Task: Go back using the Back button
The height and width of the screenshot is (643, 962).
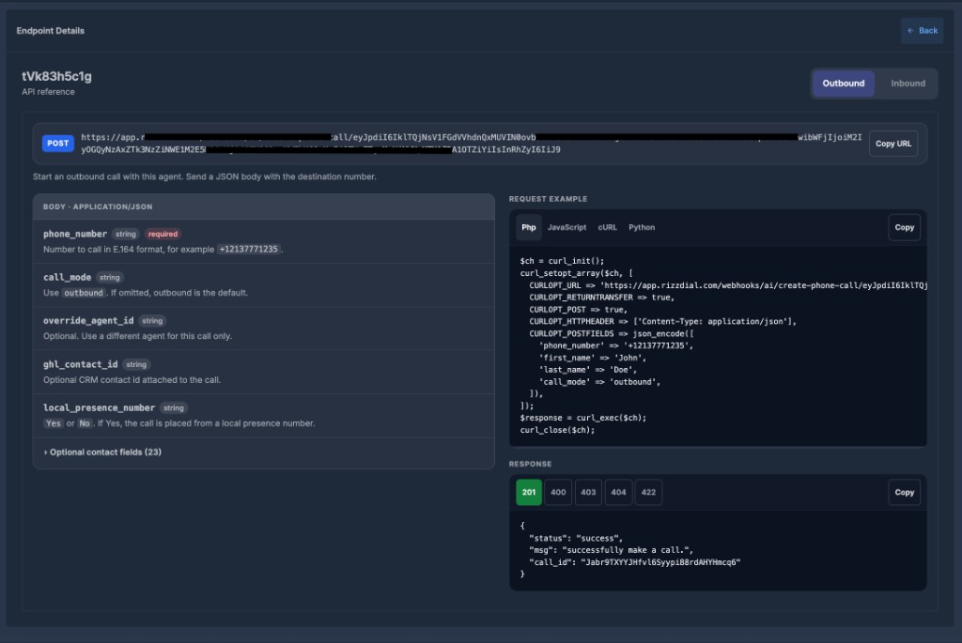Action: (922, 31)
